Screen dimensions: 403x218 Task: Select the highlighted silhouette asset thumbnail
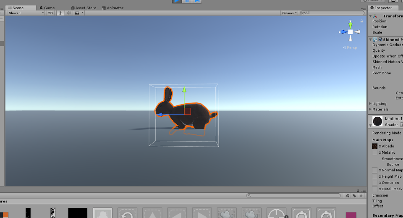(102, 213)
